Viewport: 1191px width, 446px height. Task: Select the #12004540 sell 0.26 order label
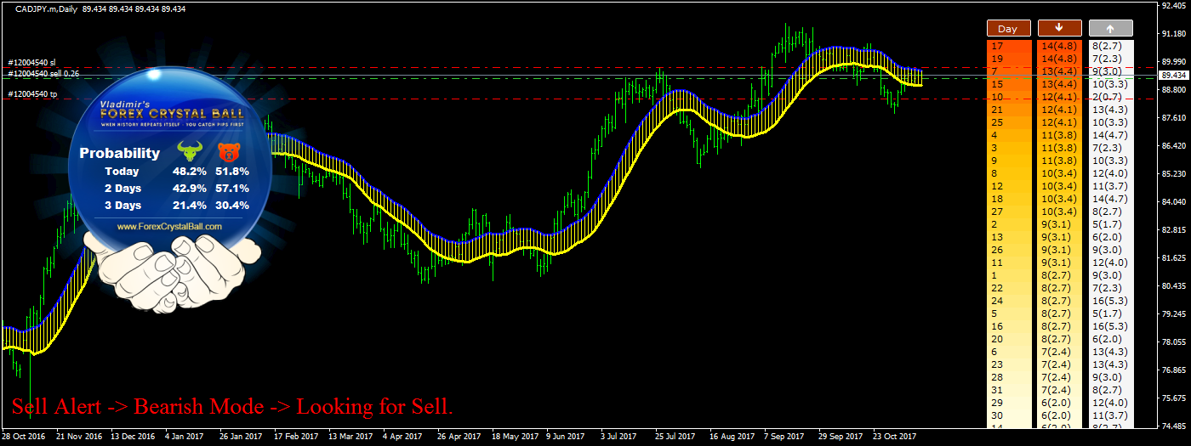(43, 74)
